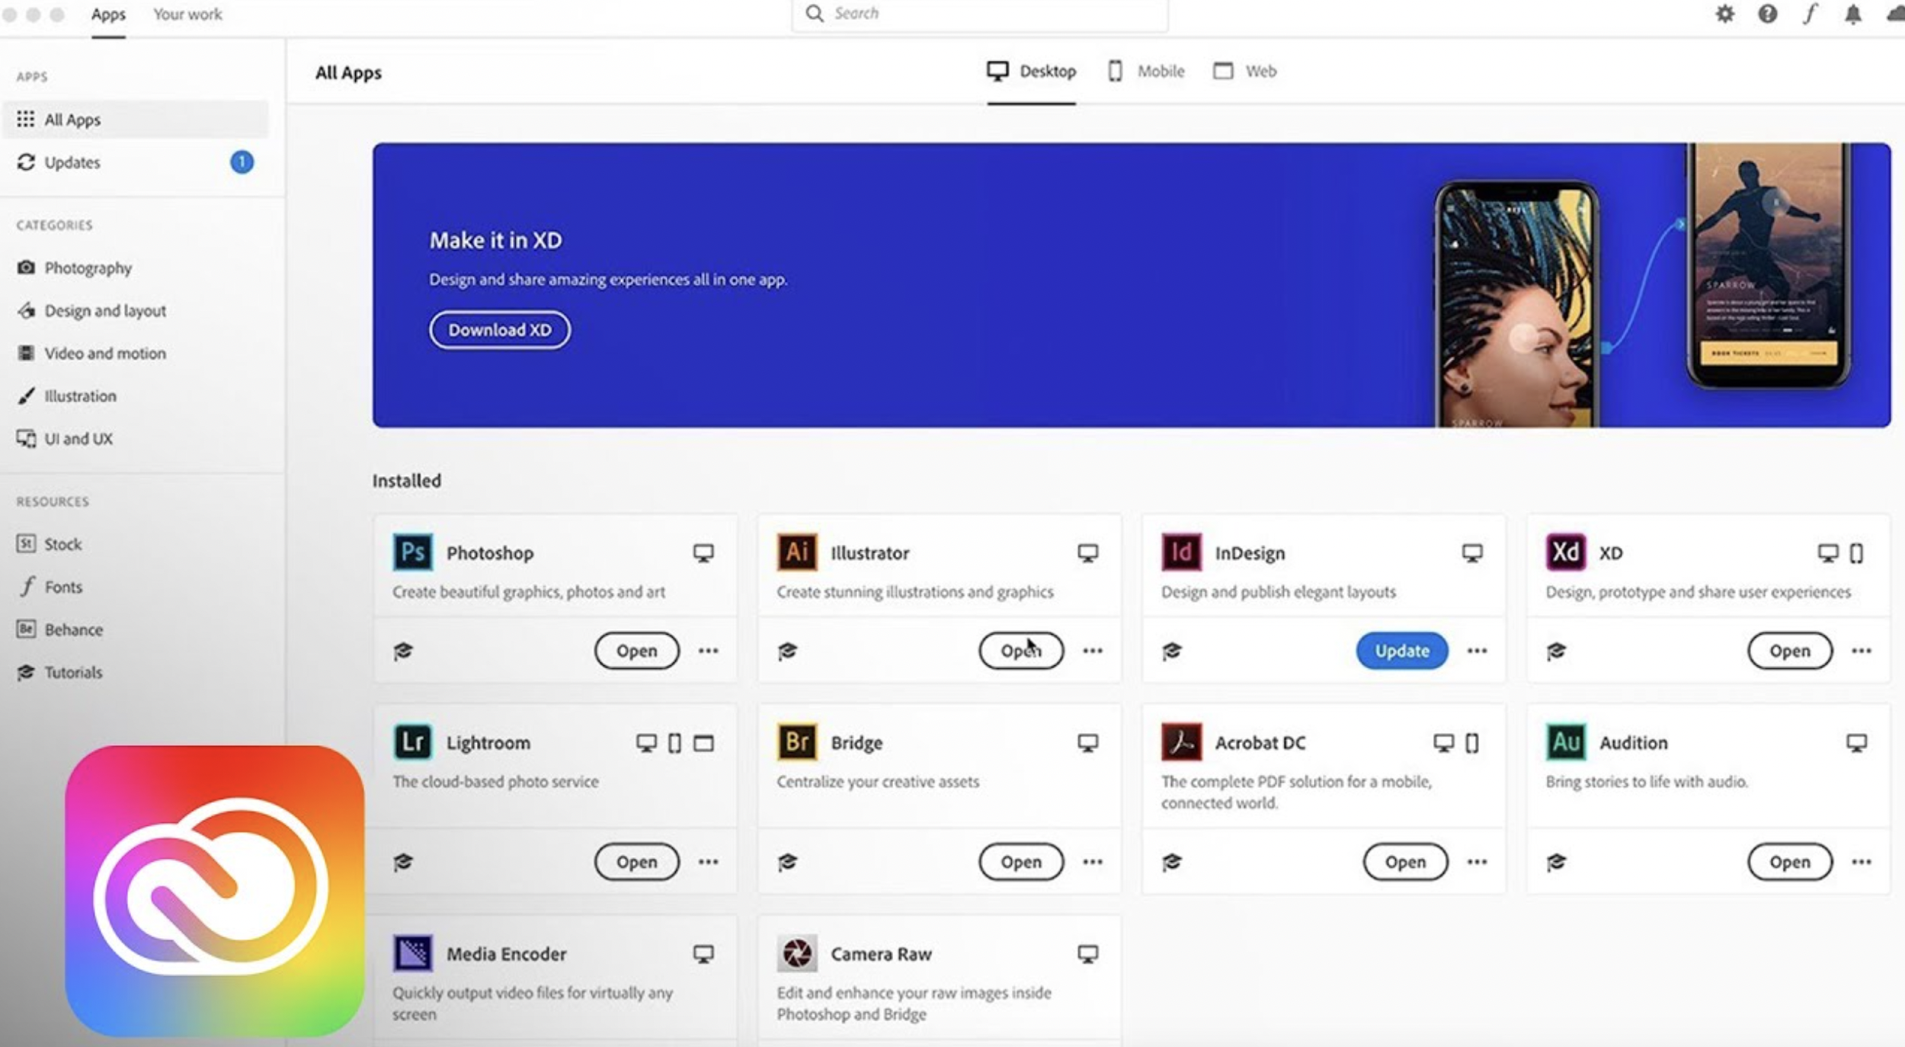Screen dimensions: 1905x1047
Task: Click the Bridge app icon
Action: pyautogui.click(x=794, y=743)
